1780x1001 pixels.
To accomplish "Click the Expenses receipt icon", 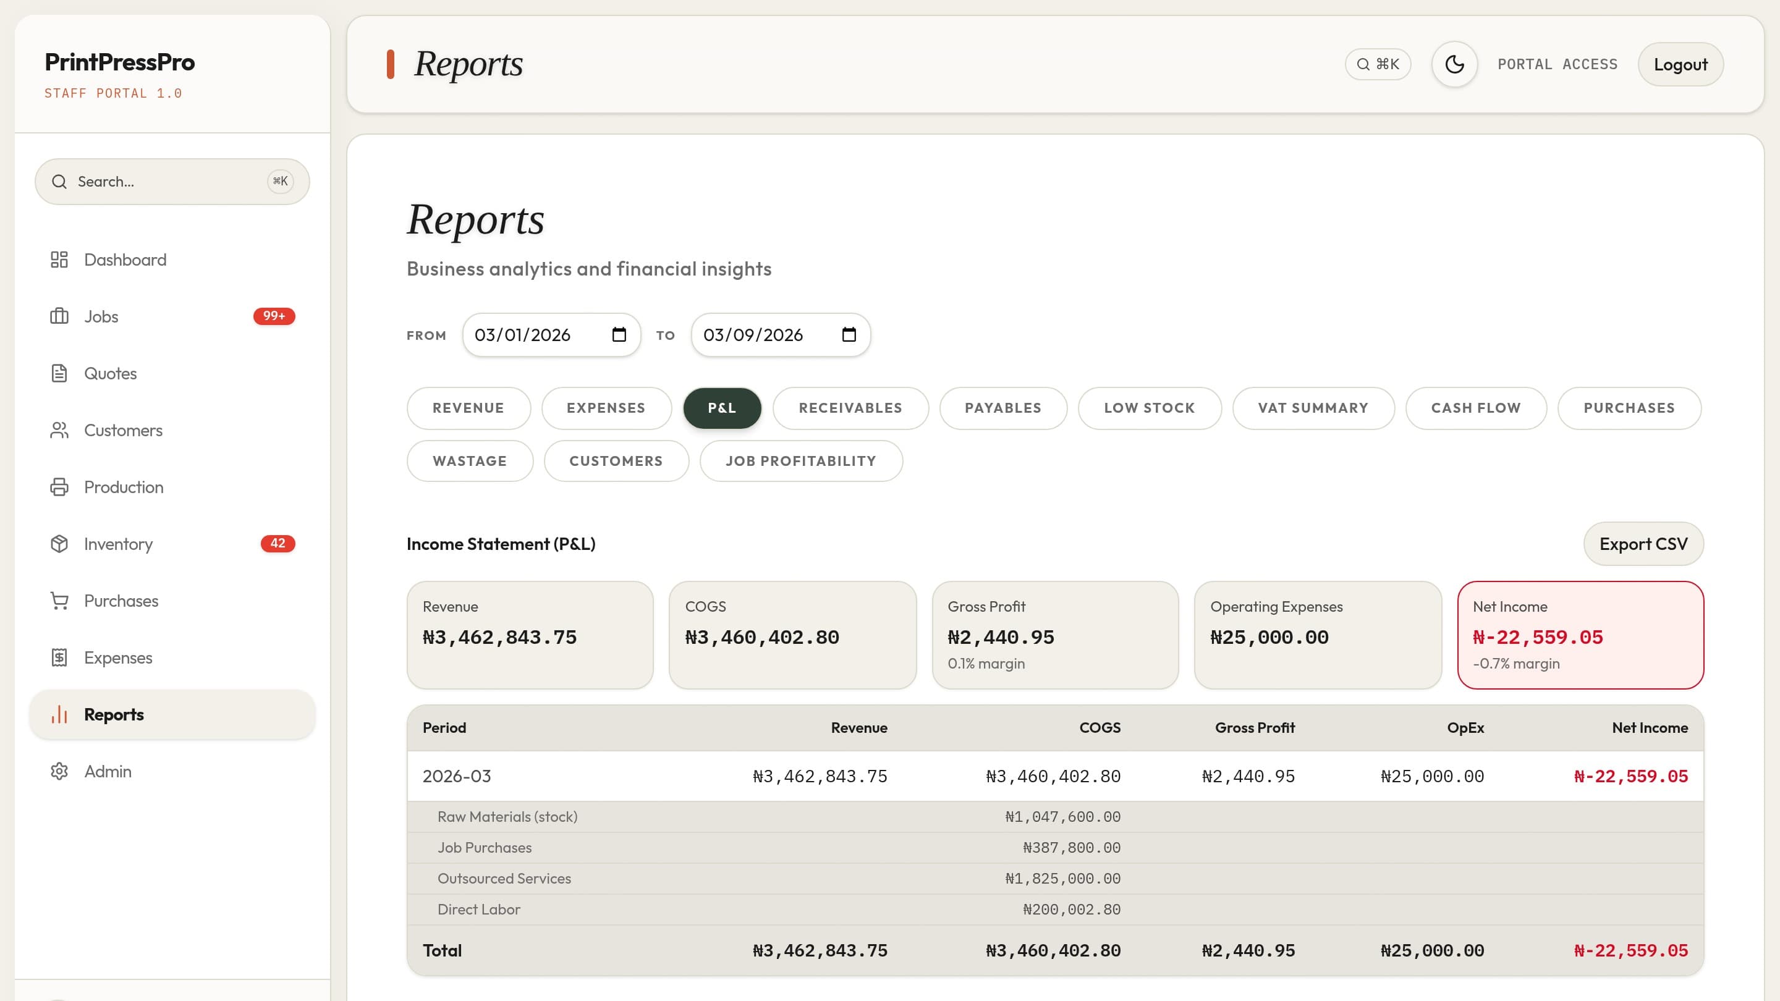I will (59, 657).
